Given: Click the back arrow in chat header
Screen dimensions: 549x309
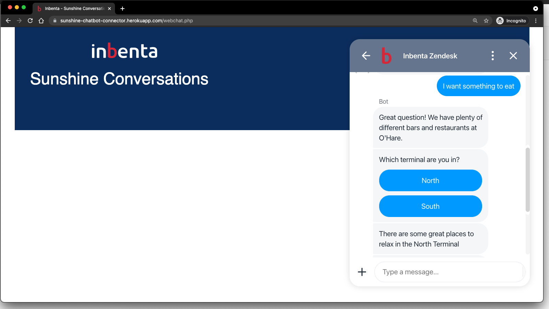Looking at the screenshot, I should pos(366,56).
